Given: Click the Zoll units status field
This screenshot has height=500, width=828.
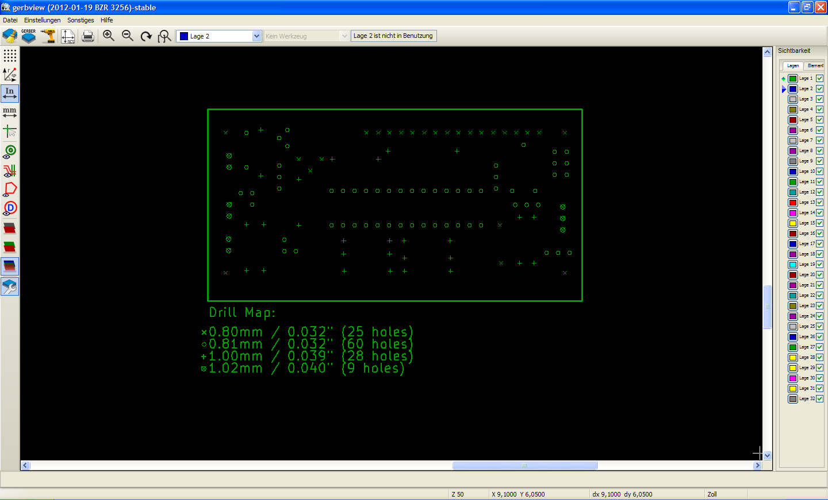Looking at the screenshot, I should [726, 494].
